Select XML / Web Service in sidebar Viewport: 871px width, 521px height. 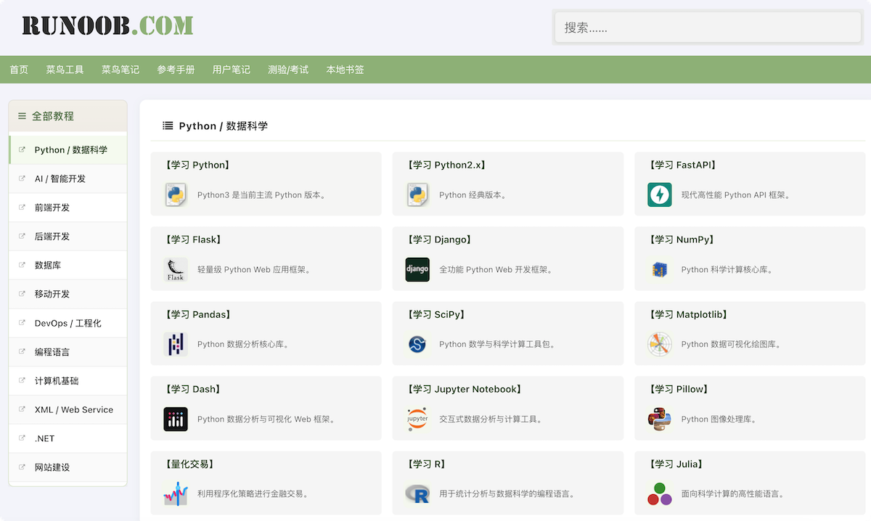[x=68, y=409]
